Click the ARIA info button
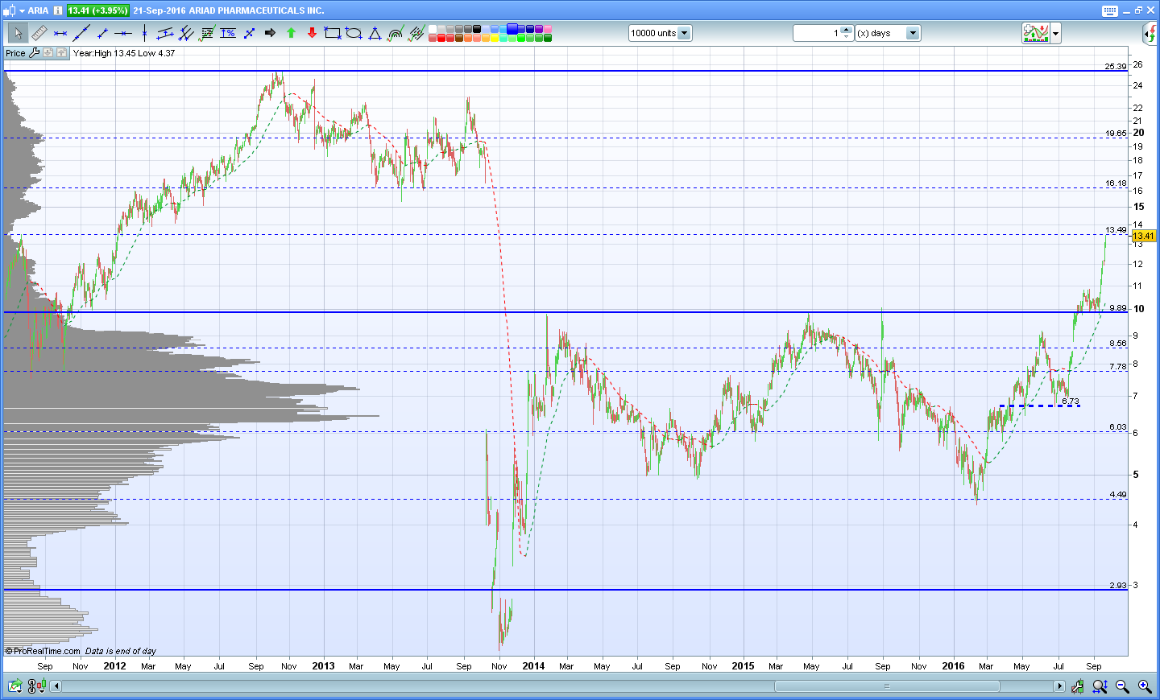Screen dimensions: 1160x700 click(x=58, y=10)
